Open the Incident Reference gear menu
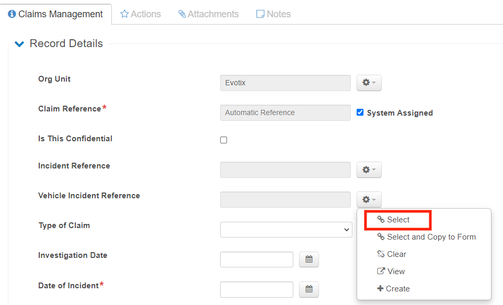 tap(369, 170)
